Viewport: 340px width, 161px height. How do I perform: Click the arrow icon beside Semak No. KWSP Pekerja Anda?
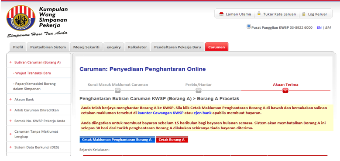pyautogui.click(x=10, y=121)
